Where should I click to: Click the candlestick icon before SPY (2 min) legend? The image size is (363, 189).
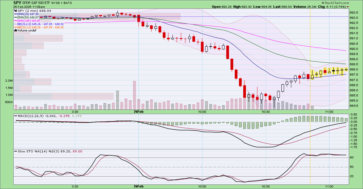(x=15, y=11)
